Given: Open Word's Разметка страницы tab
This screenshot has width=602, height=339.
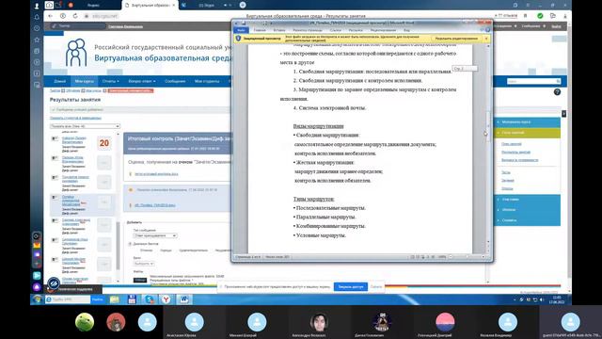Looking at the screenshot, I should (x=308, y=30).
